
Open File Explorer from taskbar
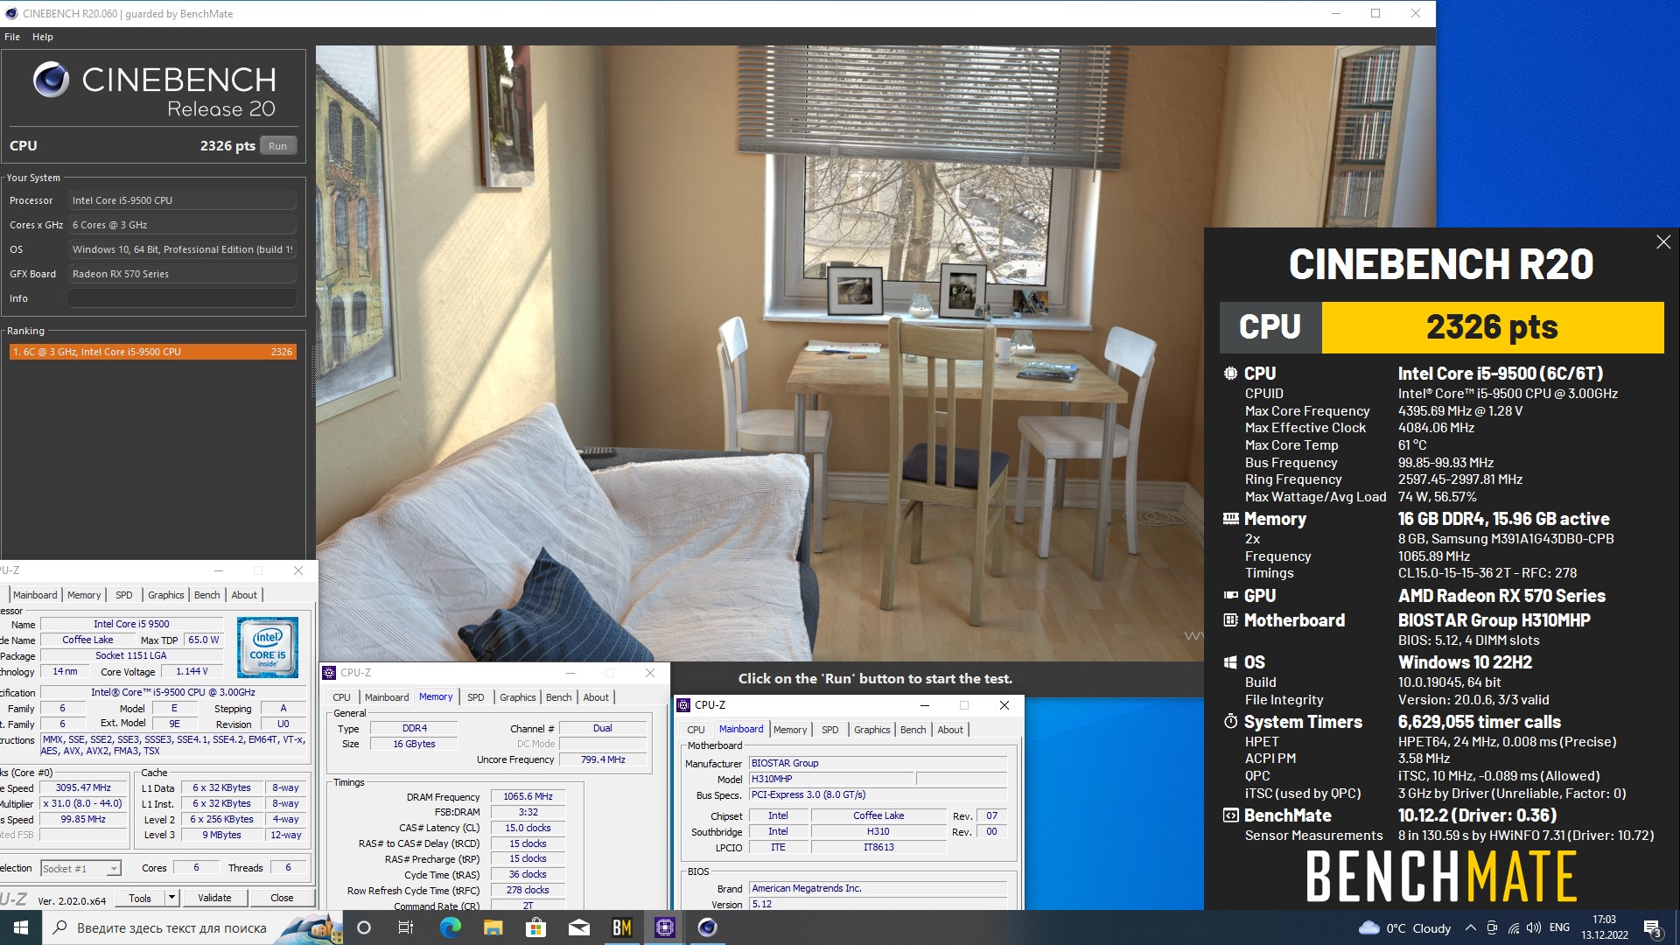click(x=493, y=927)
